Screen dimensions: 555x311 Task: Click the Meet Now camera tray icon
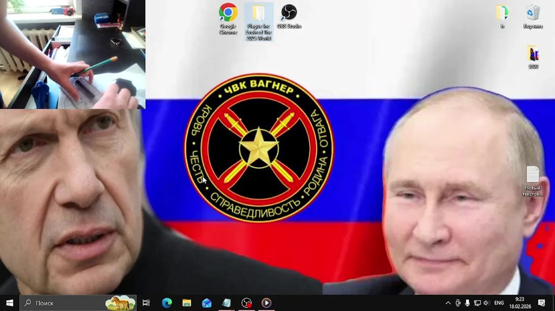[458, 303]
